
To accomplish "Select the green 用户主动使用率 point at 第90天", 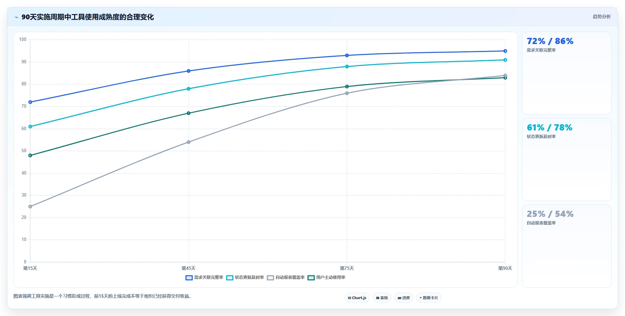I will pos(505,78).
